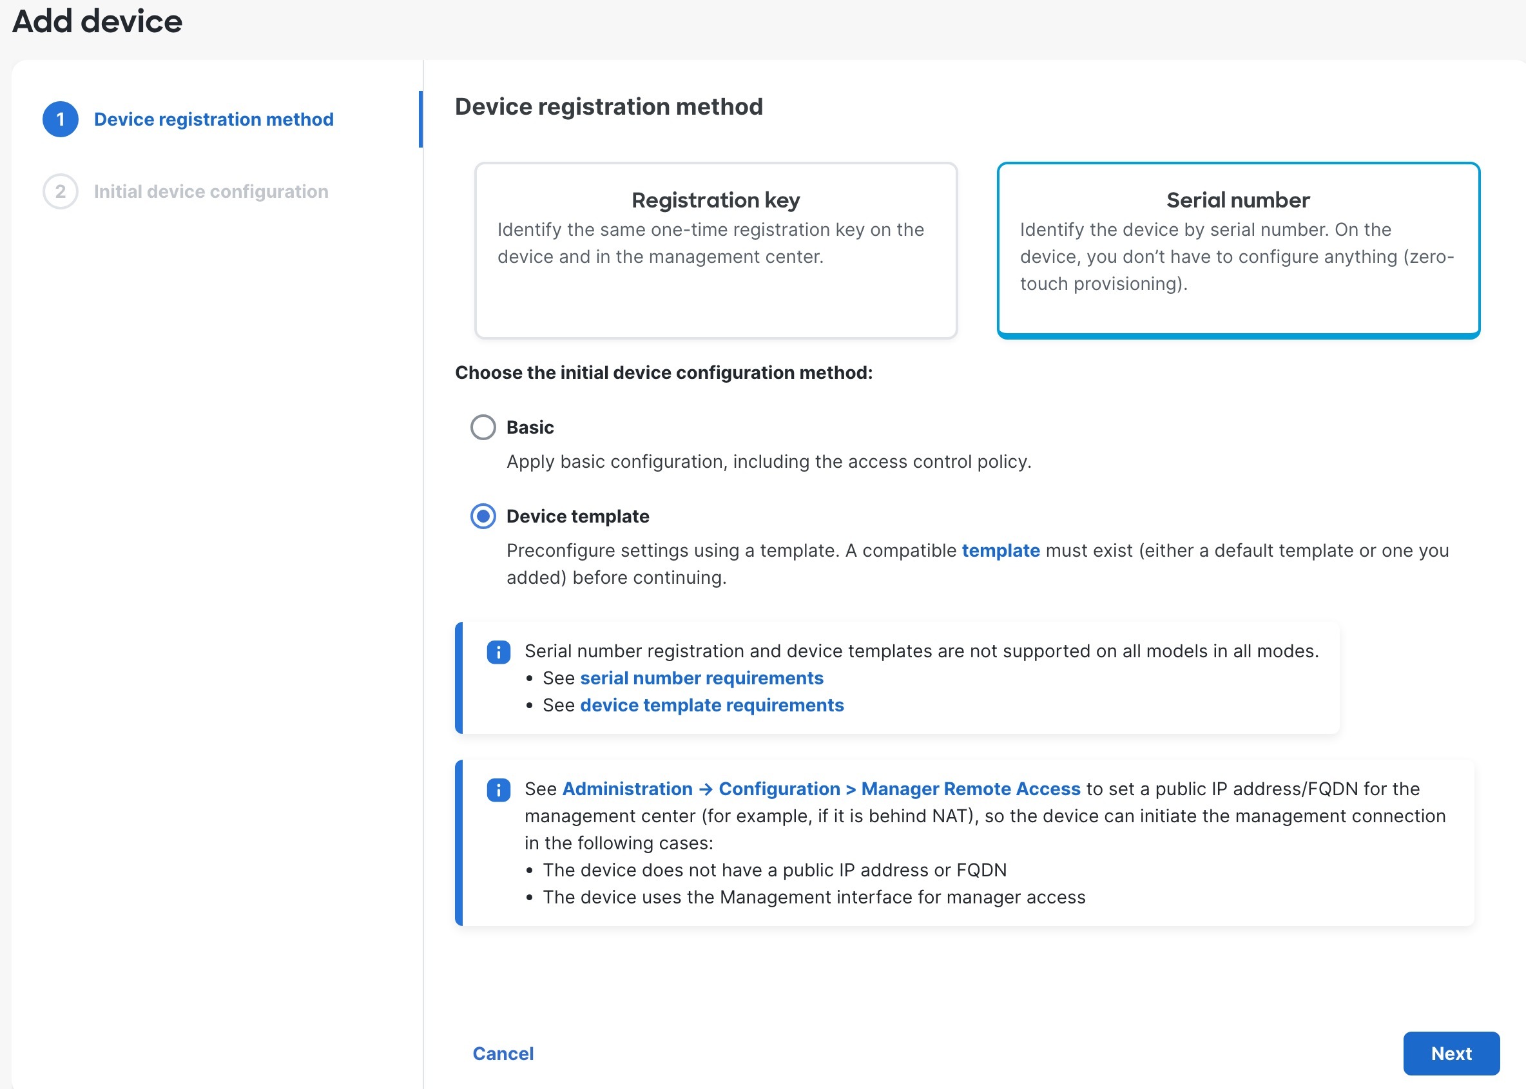Click the info icon about Manager Remote Access

click(x=499, y=789)
